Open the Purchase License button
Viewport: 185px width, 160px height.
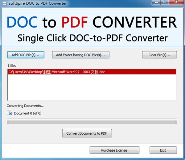pos(114,150)
